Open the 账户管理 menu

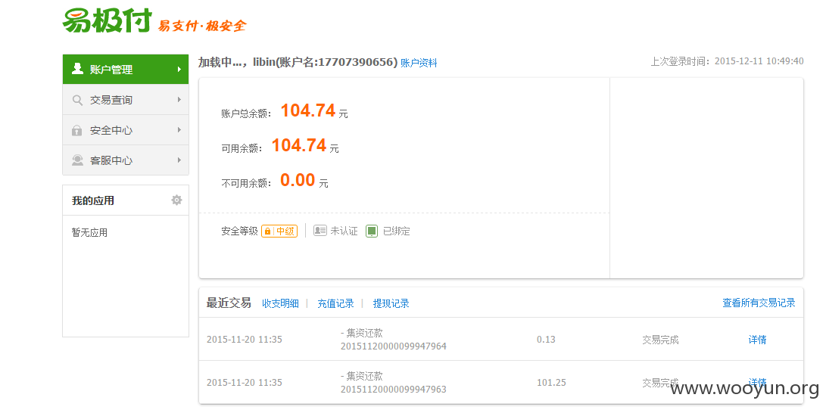126,69
